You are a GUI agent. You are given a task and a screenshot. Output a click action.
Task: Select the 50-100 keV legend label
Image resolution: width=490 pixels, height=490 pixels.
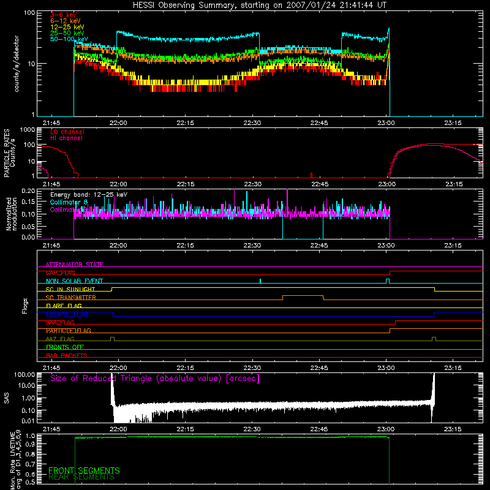[x=69, y=39]
